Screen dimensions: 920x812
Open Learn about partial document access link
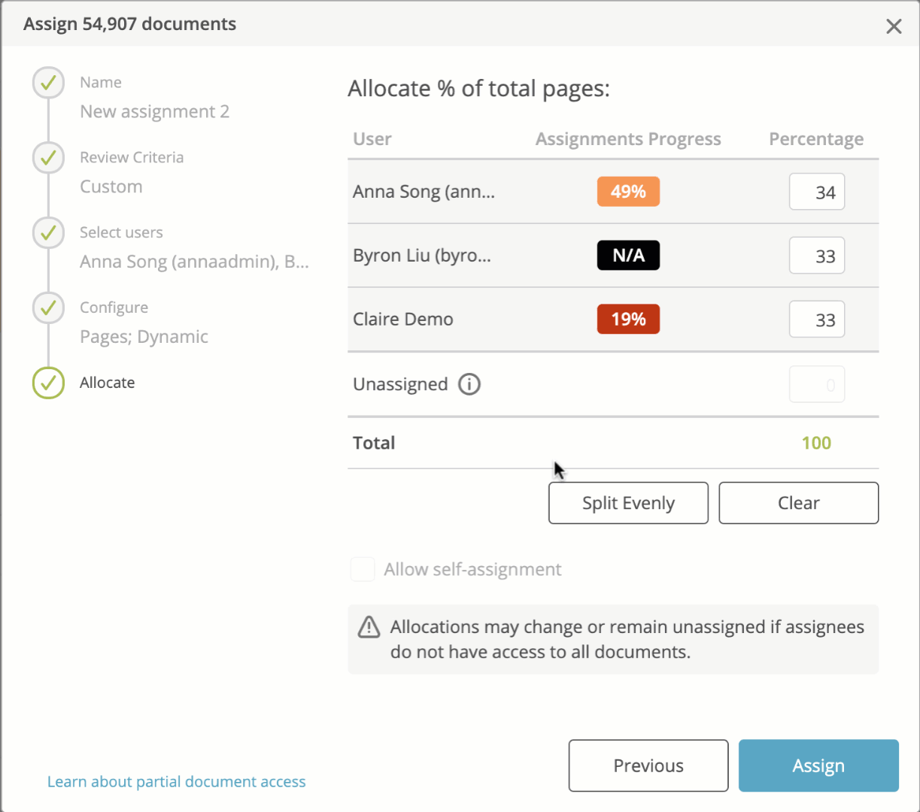[177, 782]
